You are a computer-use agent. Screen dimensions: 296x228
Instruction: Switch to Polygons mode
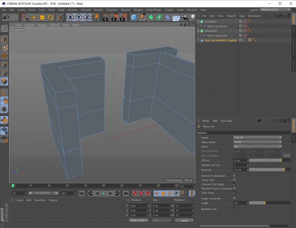coord(4,82)
